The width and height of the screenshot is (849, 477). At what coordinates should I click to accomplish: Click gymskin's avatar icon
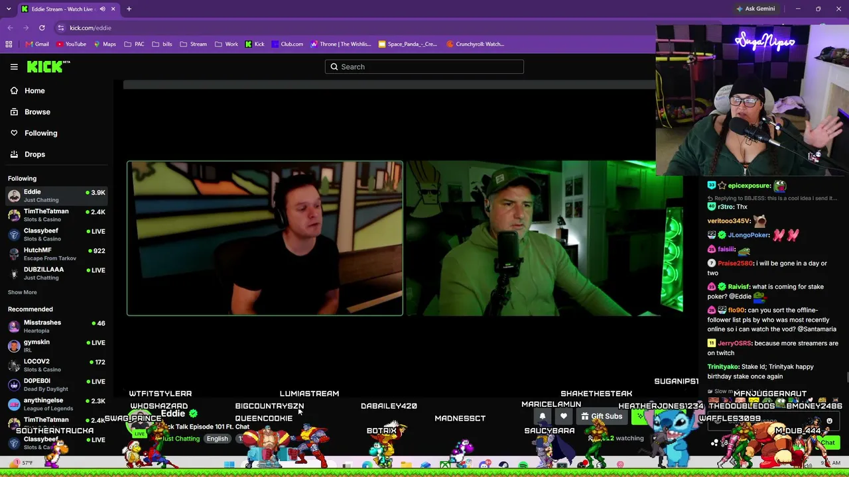(14, 346)
